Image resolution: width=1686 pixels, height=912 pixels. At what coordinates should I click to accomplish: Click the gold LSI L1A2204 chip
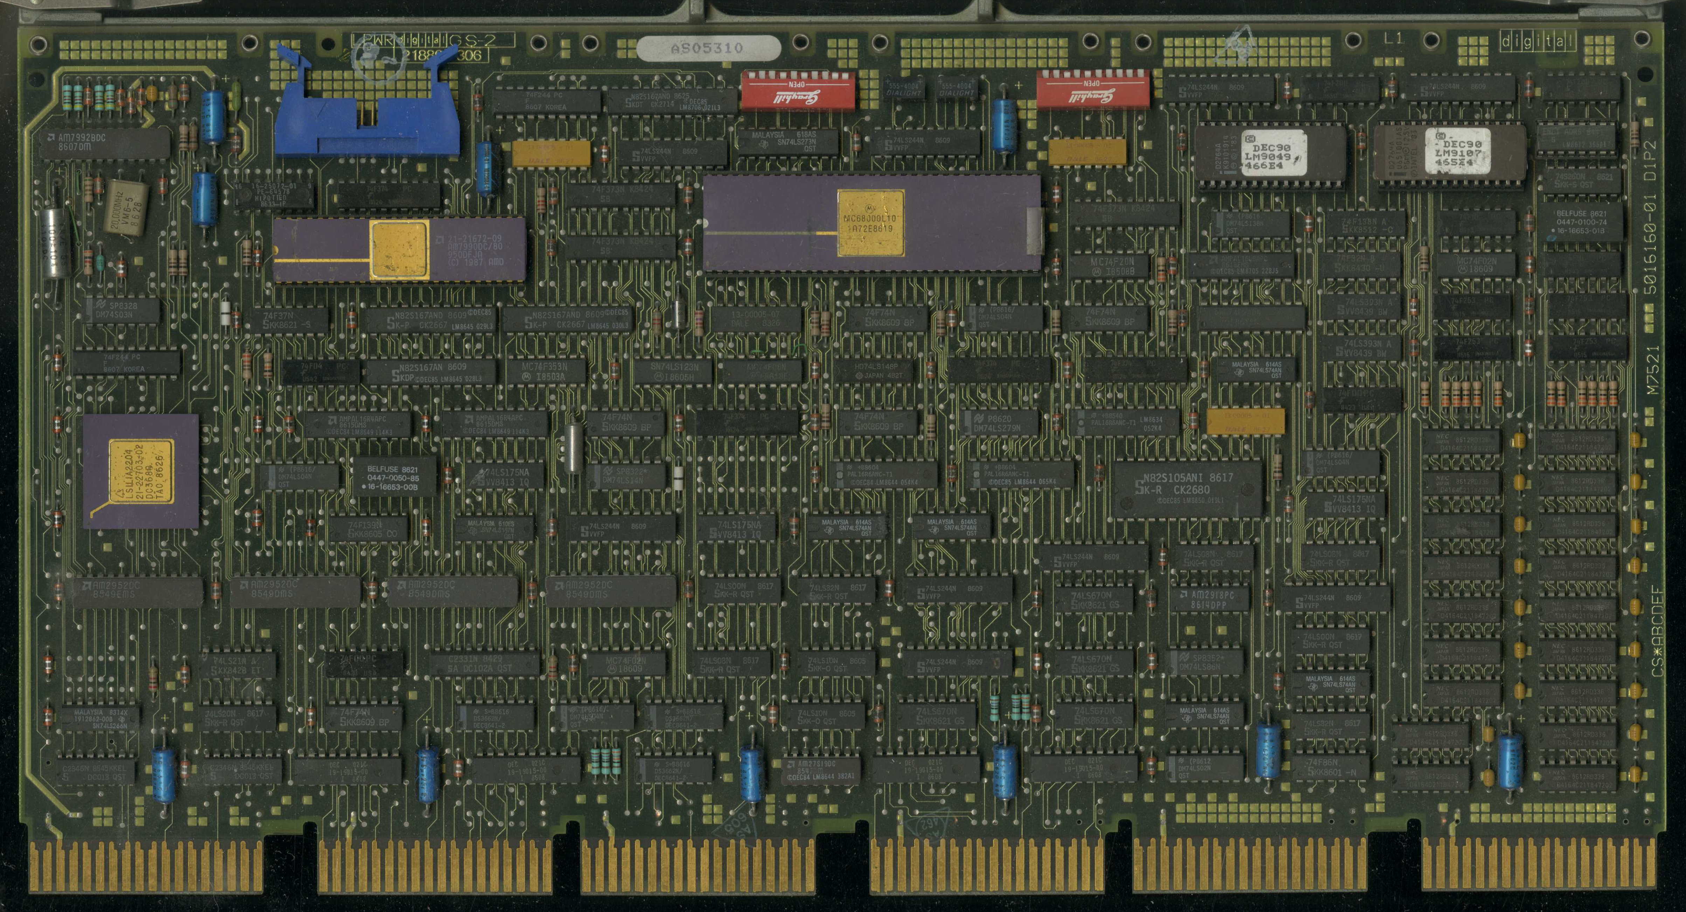(141, 472)
